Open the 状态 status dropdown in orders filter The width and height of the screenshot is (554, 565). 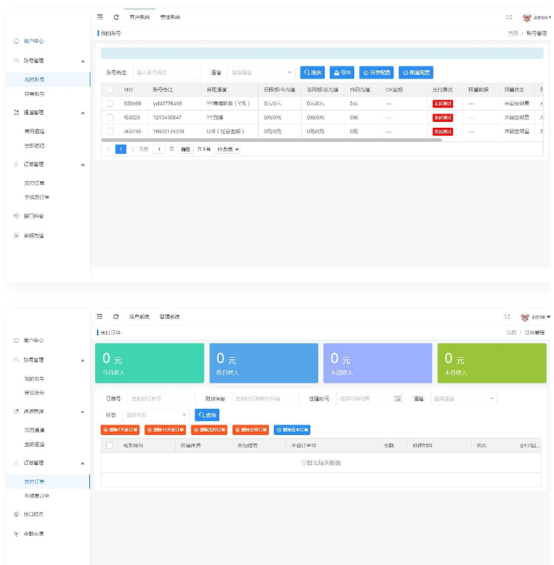point(155,415)
